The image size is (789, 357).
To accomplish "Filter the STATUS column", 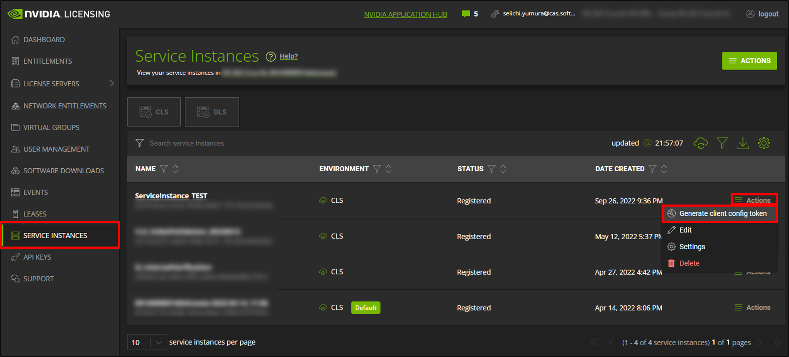I will click(491, 169).
